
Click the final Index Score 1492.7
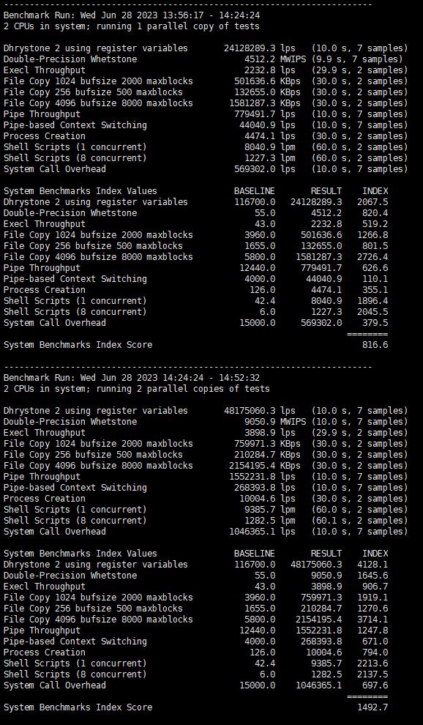(373, 707)
